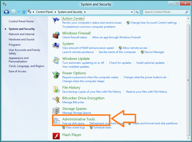Open Appearance and Personalization category

19,60
